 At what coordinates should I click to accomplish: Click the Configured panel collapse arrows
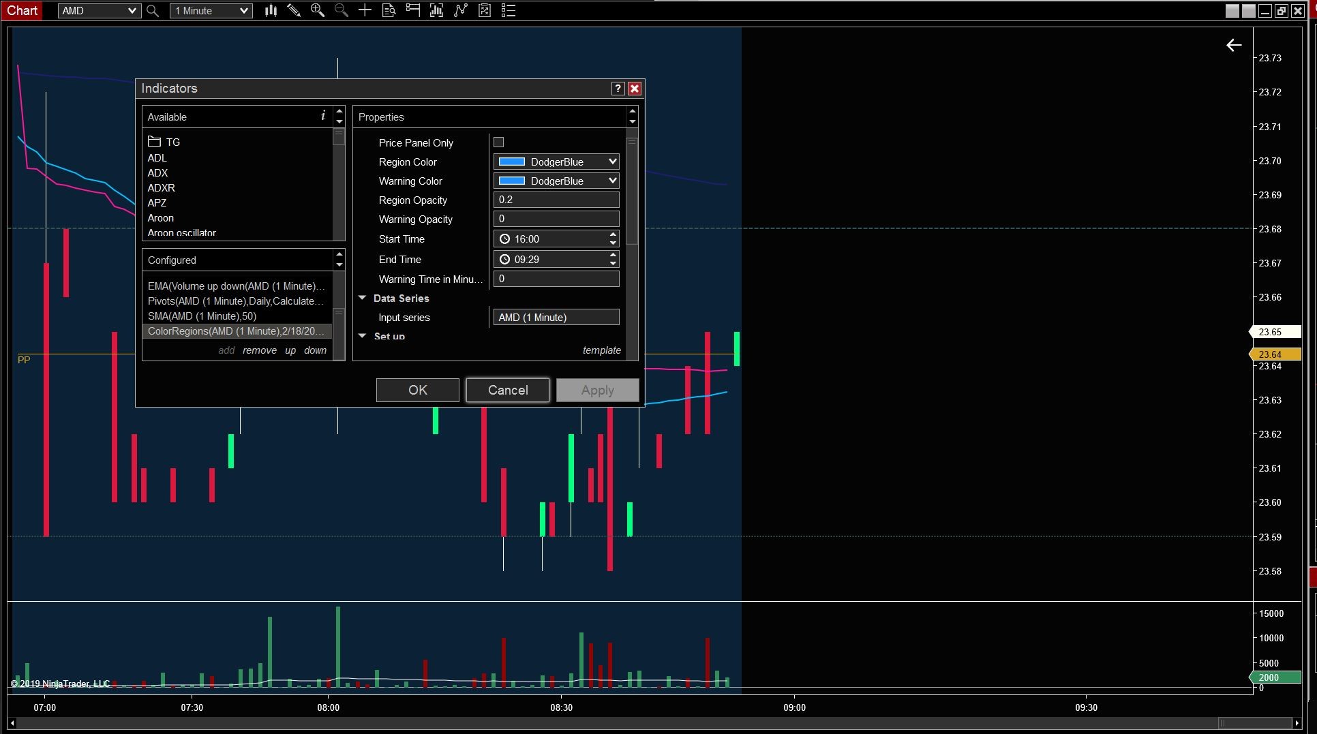[339, 260]
